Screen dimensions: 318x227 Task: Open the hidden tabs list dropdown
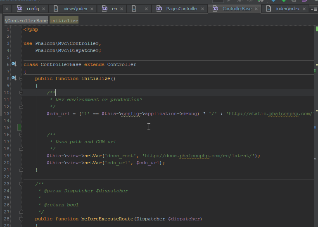[x=314, y=9]
